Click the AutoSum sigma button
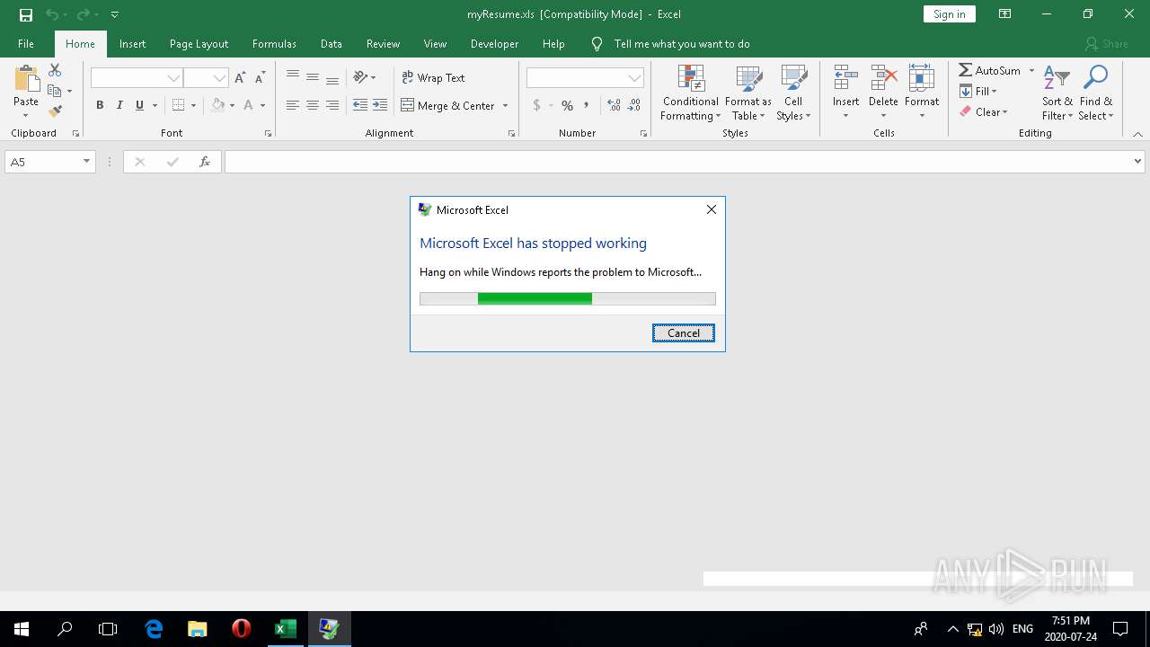Viewport: 1150px width, 647px height. click(x=988, y=70)
